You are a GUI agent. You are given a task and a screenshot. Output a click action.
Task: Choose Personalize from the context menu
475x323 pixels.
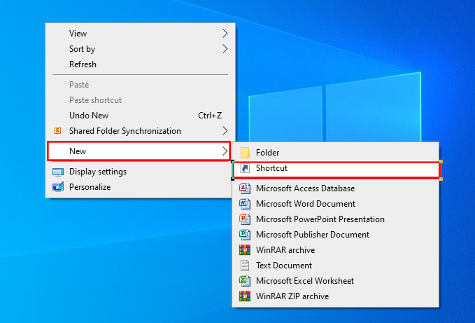(x=140, y=187)
